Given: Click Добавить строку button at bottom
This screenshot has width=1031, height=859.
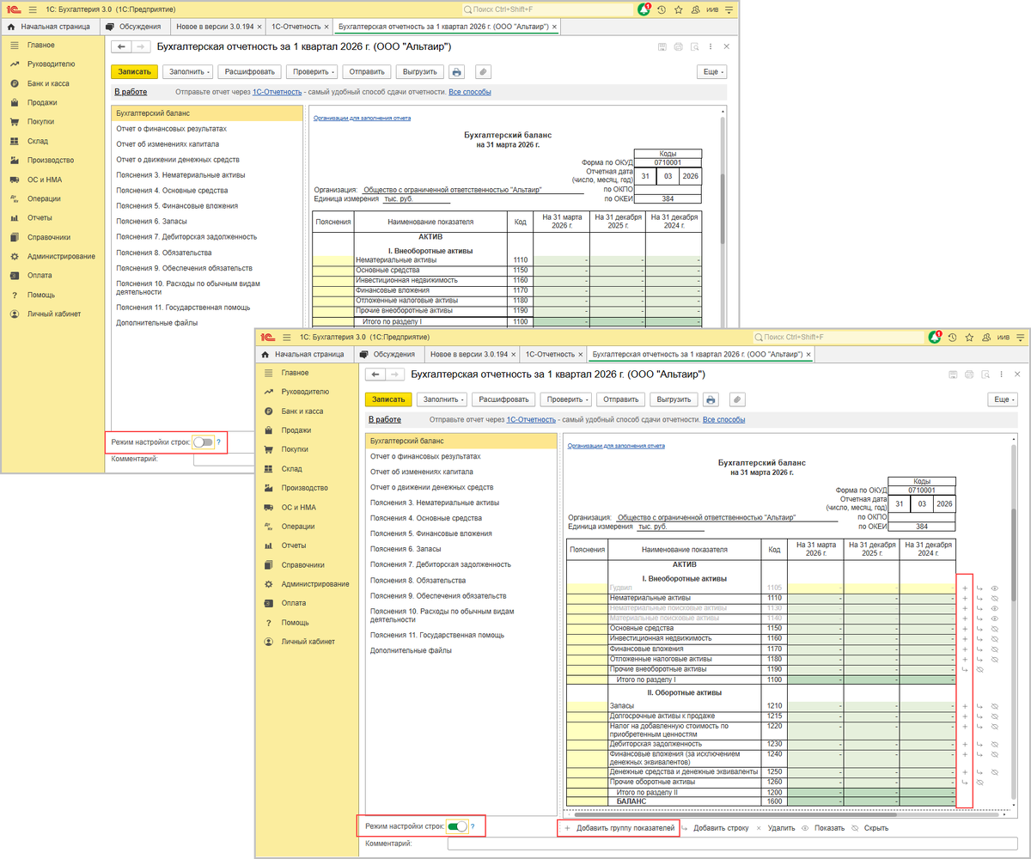Looking at the screenshot, I should [x=715, y=828].
